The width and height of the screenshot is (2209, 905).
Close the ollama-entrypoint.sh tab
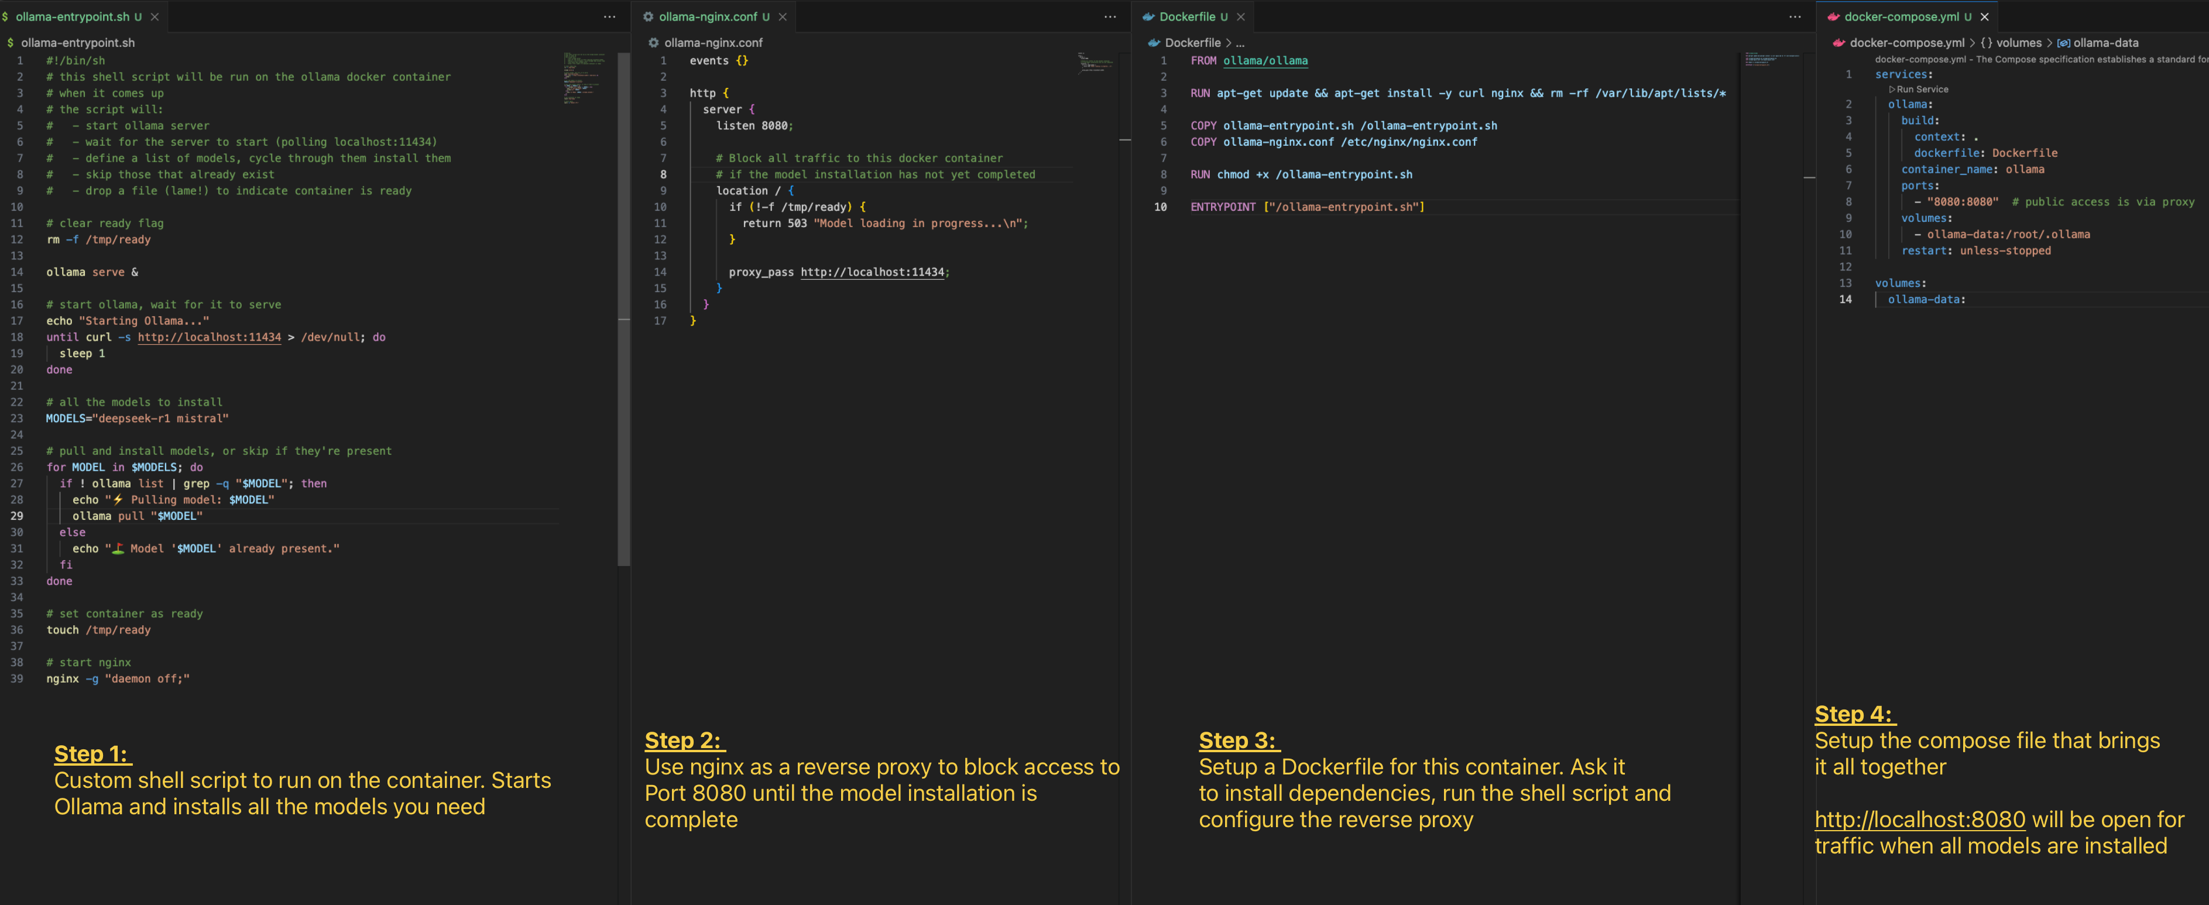click(x=155, y=16)
